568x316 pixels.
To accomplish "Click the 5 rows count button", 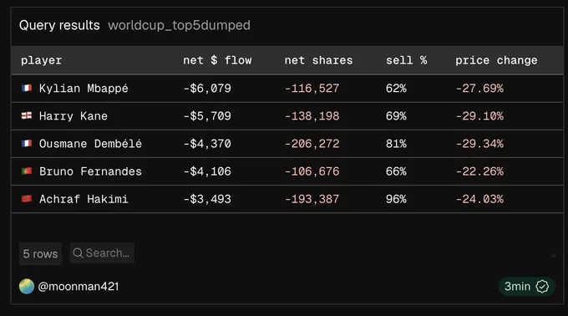I will coord(40,253).
